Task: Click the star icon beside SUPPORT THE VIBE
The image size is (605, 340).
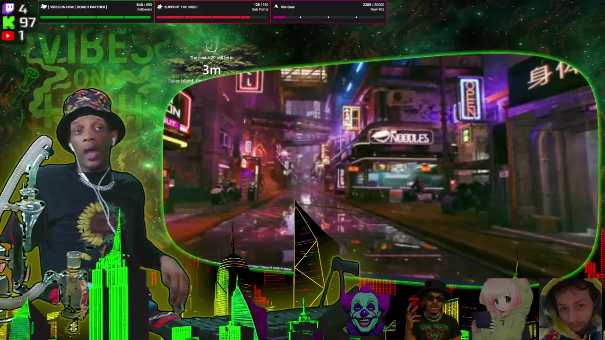Action: point(159,7)
